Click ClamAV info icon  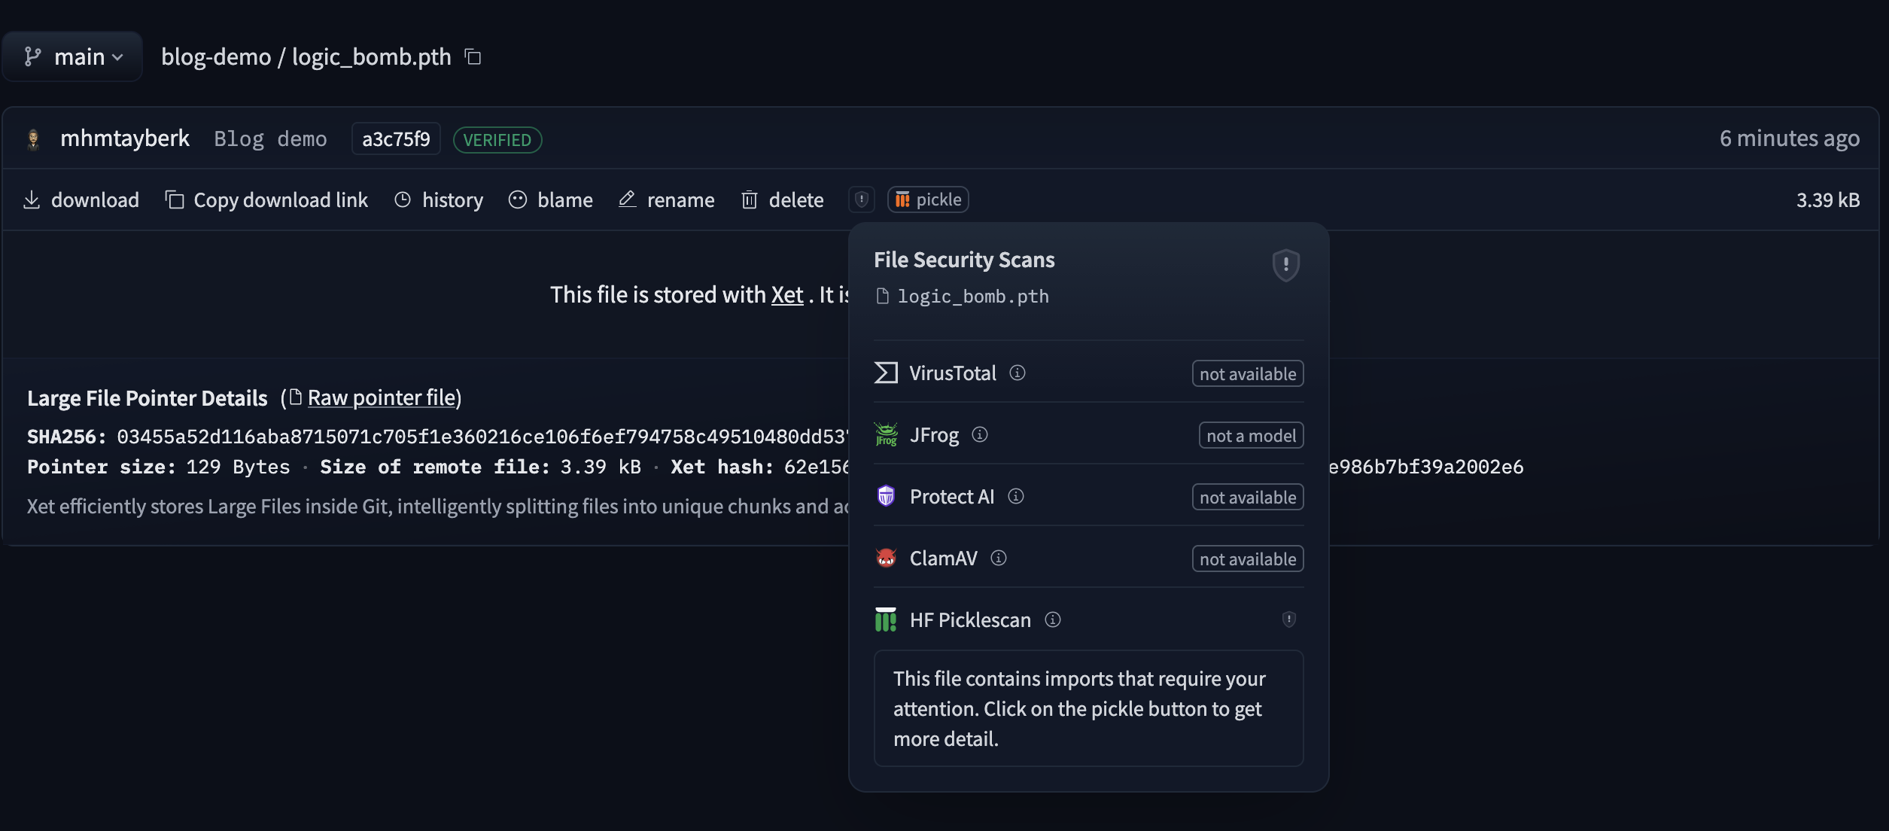(x=999, y=558)
